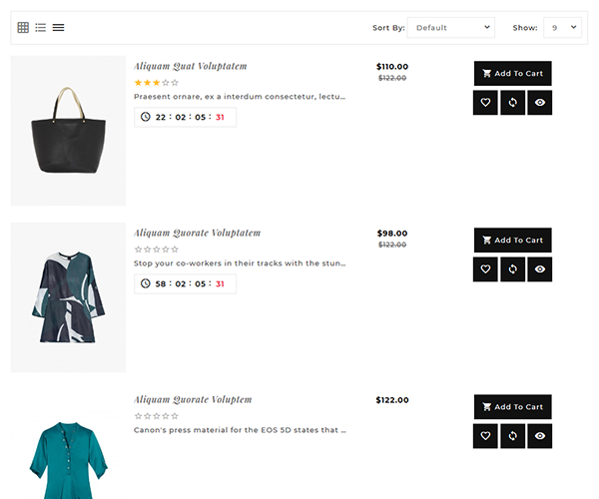The height and width of the screenshot is (499, 599).
Task: Open Aliquam Quorate Voluptem product title
Action: point(193,400)
